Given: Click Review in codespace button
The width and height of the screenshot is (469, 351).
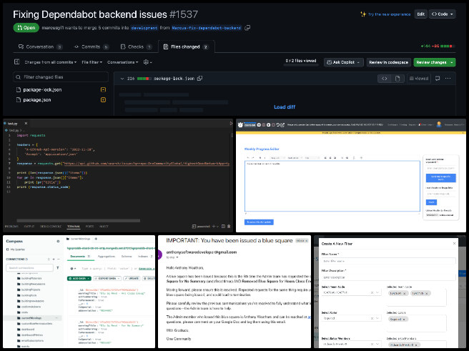Looking at the screenshot, I should (x=388, y=62).
